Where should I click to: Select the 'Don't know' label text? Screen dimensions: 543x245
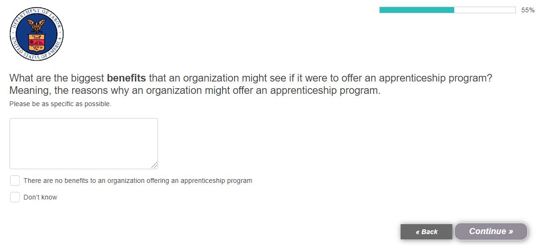pyautogui.click(x=40, y=197)
